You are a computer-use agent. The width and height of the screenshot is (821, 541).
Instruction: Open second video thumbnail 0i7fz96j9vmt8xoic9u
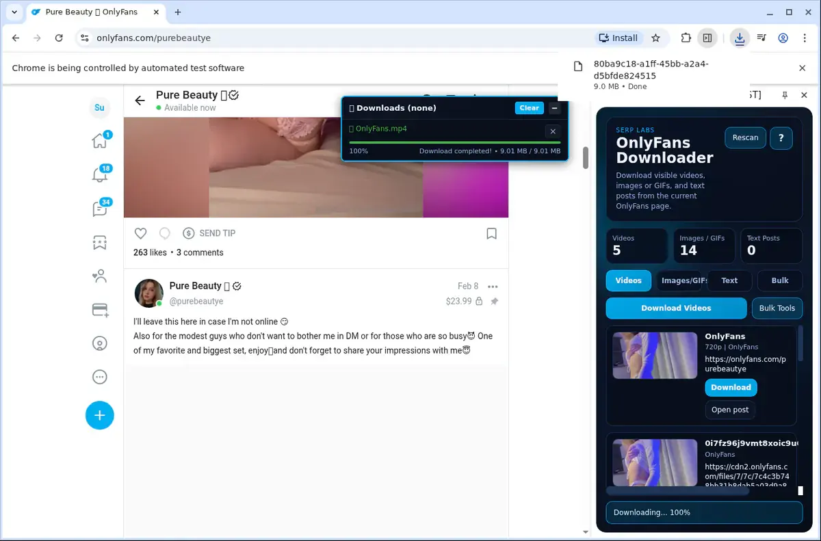point(655,462)
